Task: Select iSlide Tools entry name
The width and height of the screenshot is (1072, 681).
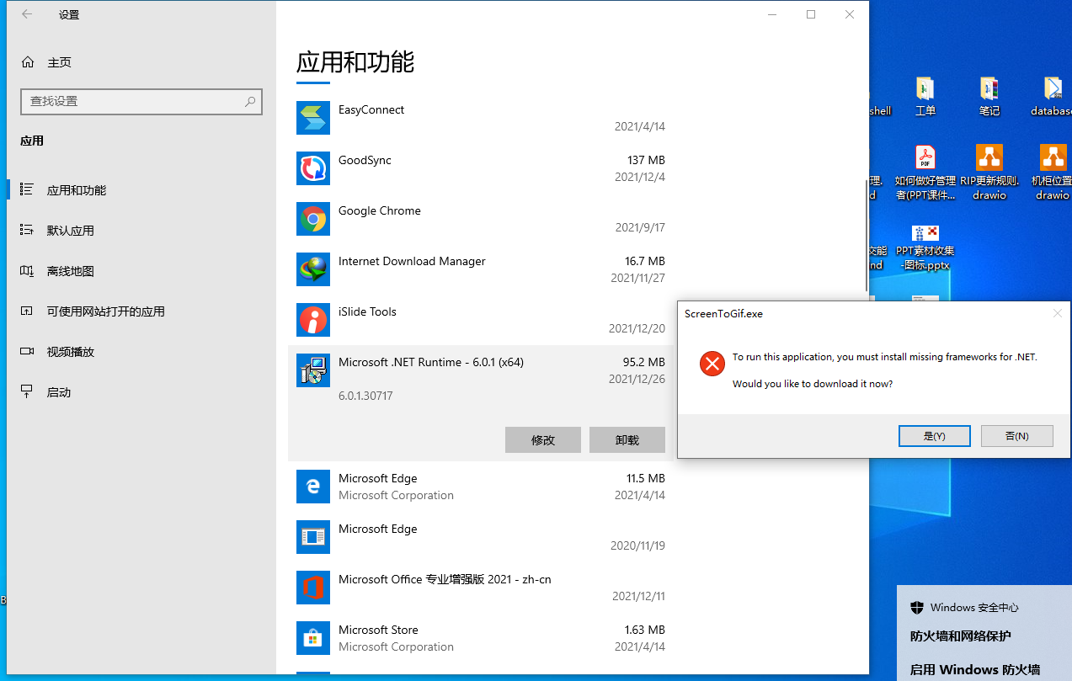Action: coord(367,311)
